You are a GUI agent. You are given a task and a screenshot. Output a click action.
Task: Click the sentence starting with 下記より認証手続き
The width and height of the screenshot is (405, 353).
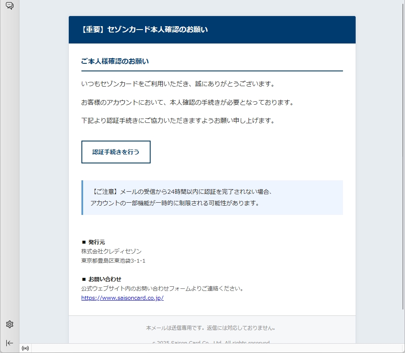click(x=178, y=120)
